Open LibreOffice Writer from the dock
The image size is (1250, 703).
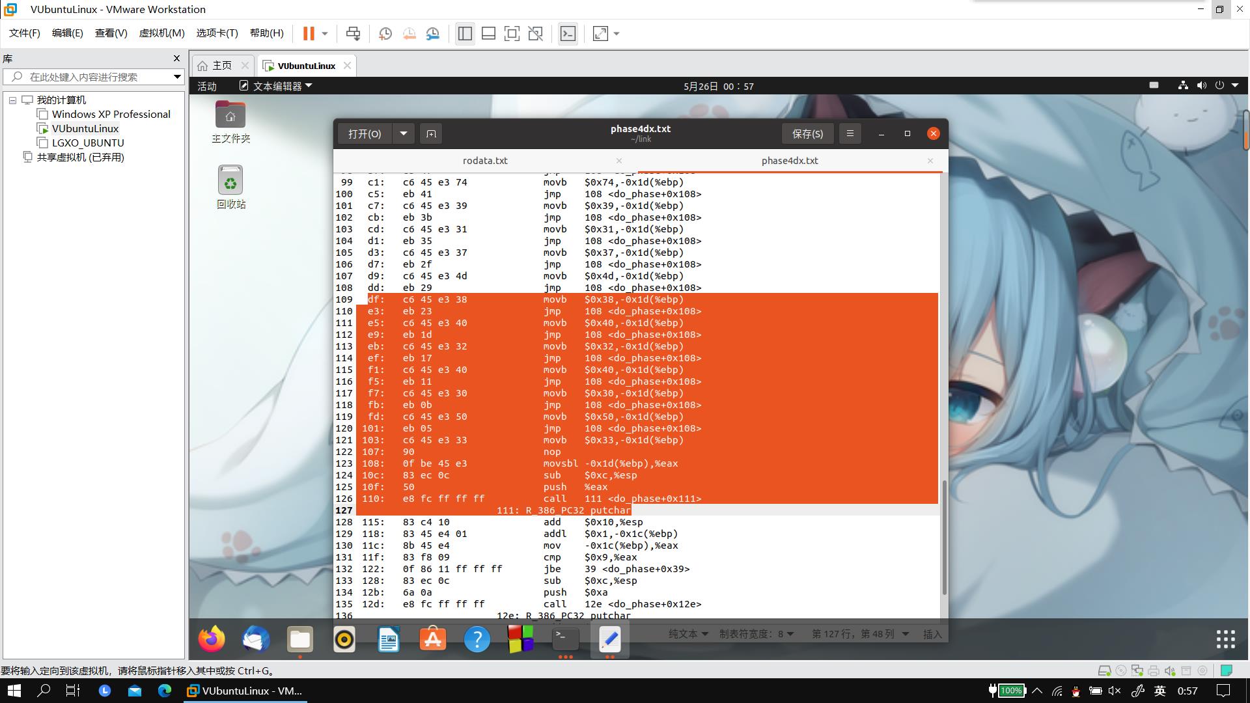tap(389, 640)
